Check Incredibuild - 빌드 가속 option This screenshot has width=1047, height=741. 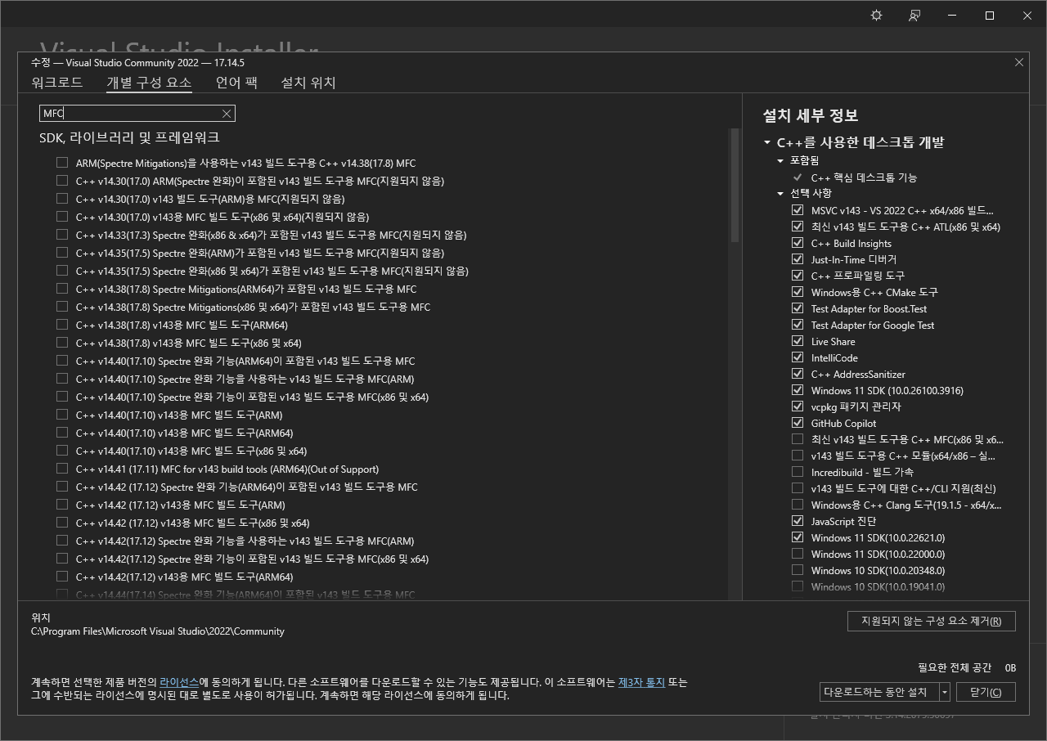pyautogui.click(x=798, y=472)
